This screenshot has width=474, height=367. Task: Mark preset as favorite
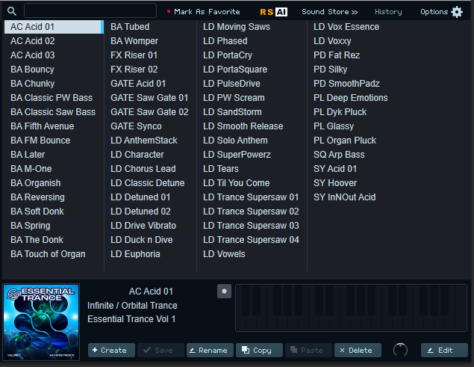(x=204, y=12)
